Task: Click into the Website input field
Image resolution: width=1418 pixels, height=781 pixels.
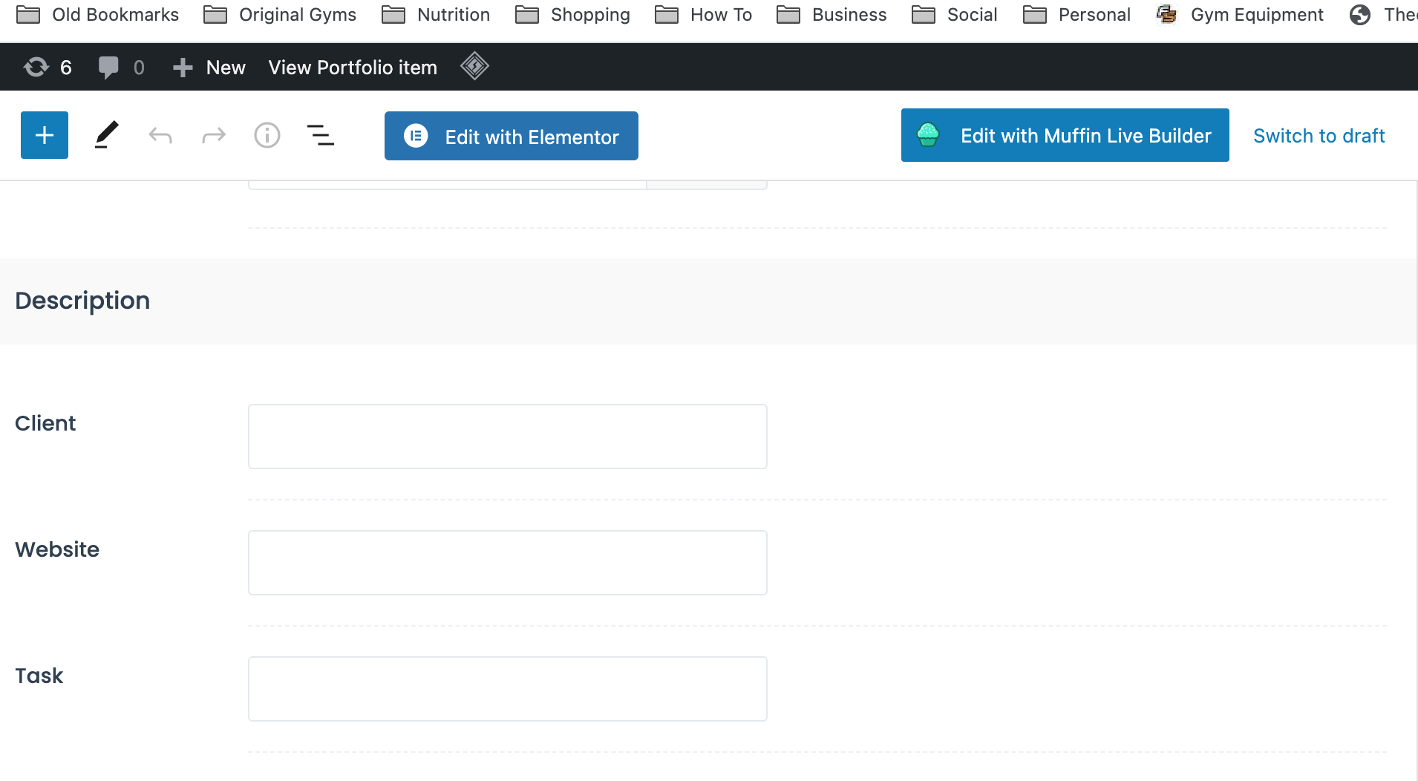Action: pos(508,563)
